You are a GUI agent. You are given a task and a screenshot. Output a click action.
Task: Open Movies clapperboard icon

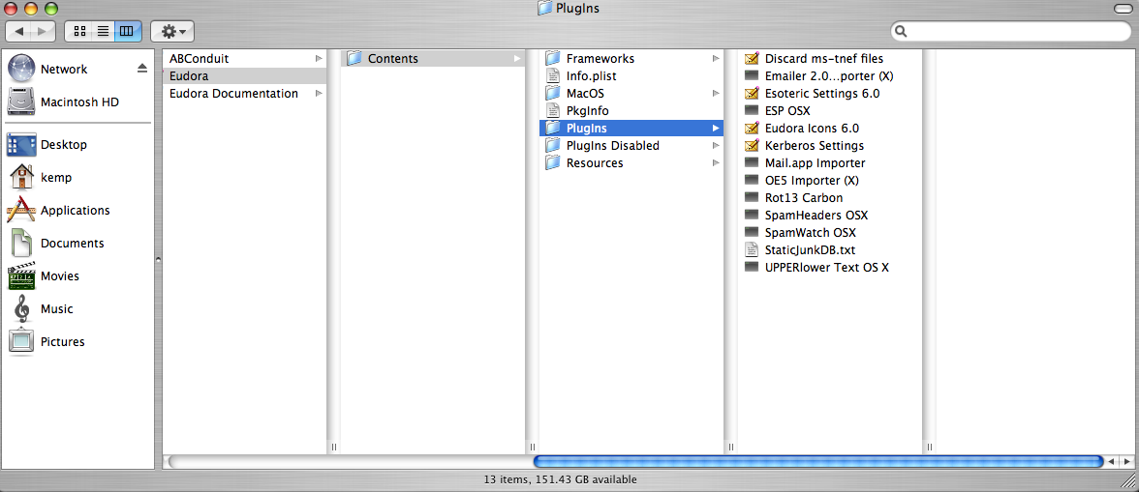pos(20,276)
